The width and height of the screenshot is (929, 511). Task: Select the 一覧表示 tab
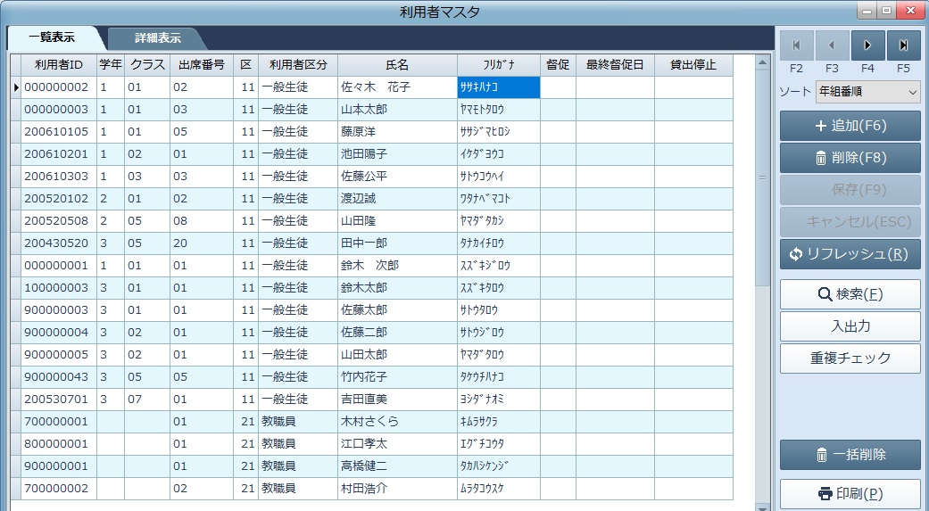click(x=52, y=37)
